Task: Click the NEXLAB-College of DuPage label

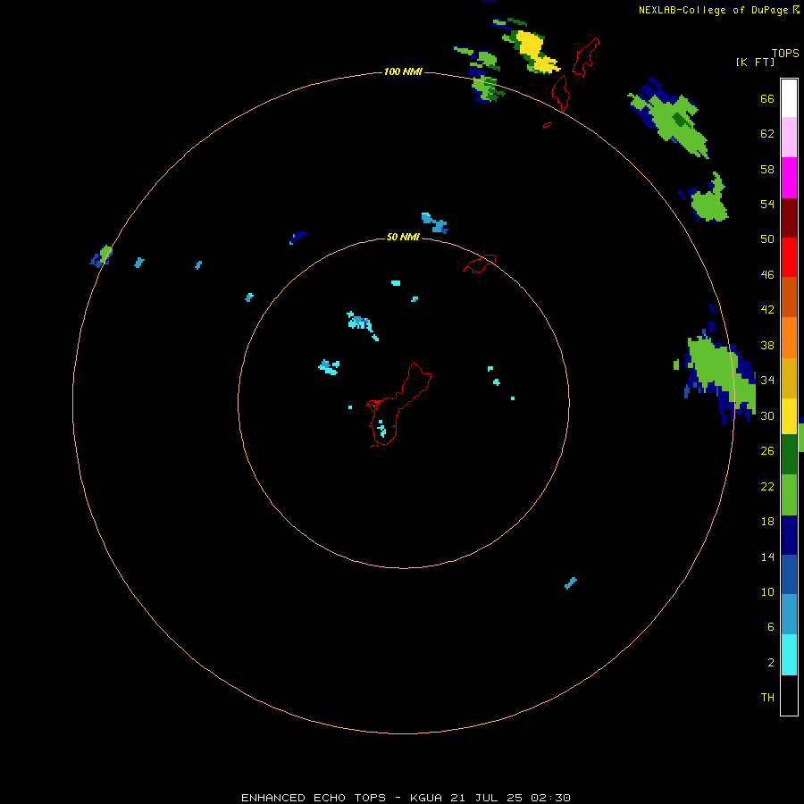Action: [715, 10]
